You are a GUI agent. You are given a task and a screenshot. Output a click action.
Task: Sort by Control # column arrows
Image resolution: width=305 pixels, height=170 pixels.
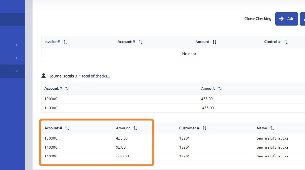pos(286,42)
